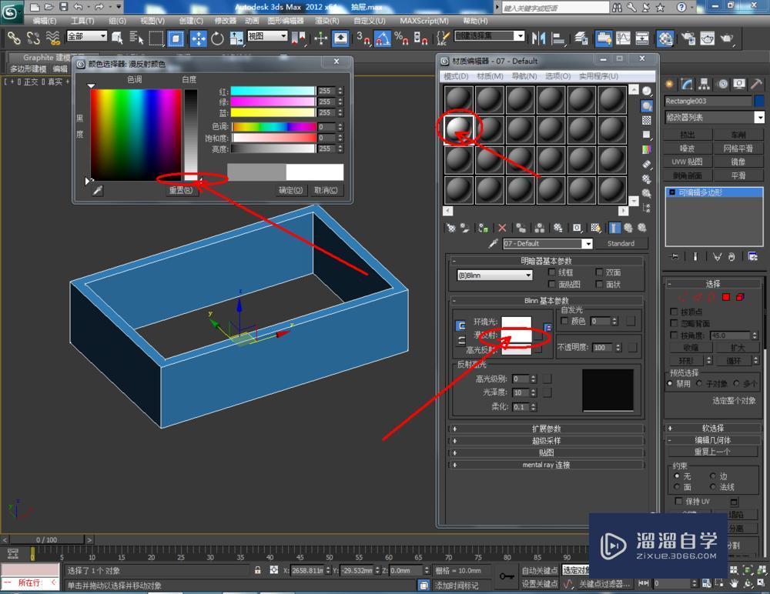Select the Select and Rotate tool
This screenshot has width=770, height=594.
[x=218, y=40]
